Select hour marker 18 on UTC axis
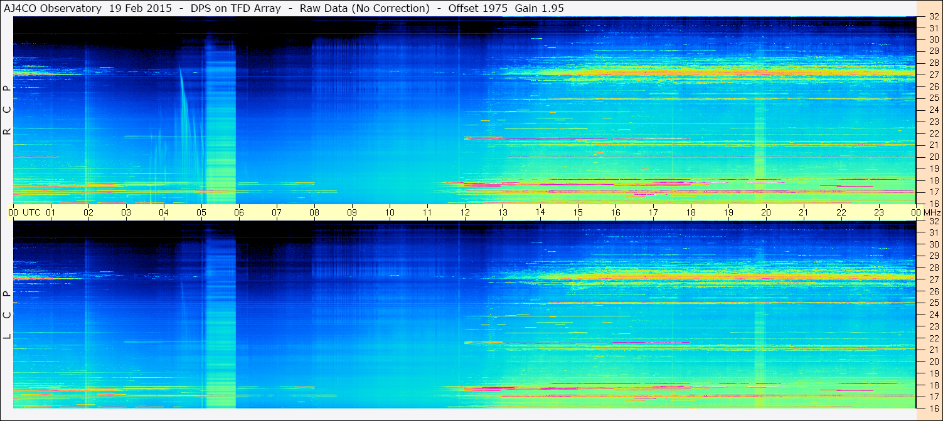 691,212
